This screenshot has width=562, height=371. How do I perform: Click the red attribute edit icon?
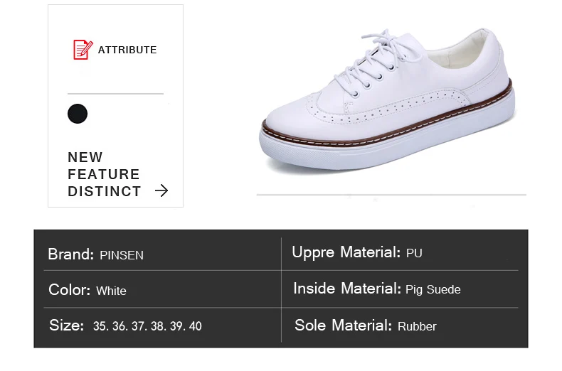83,50
